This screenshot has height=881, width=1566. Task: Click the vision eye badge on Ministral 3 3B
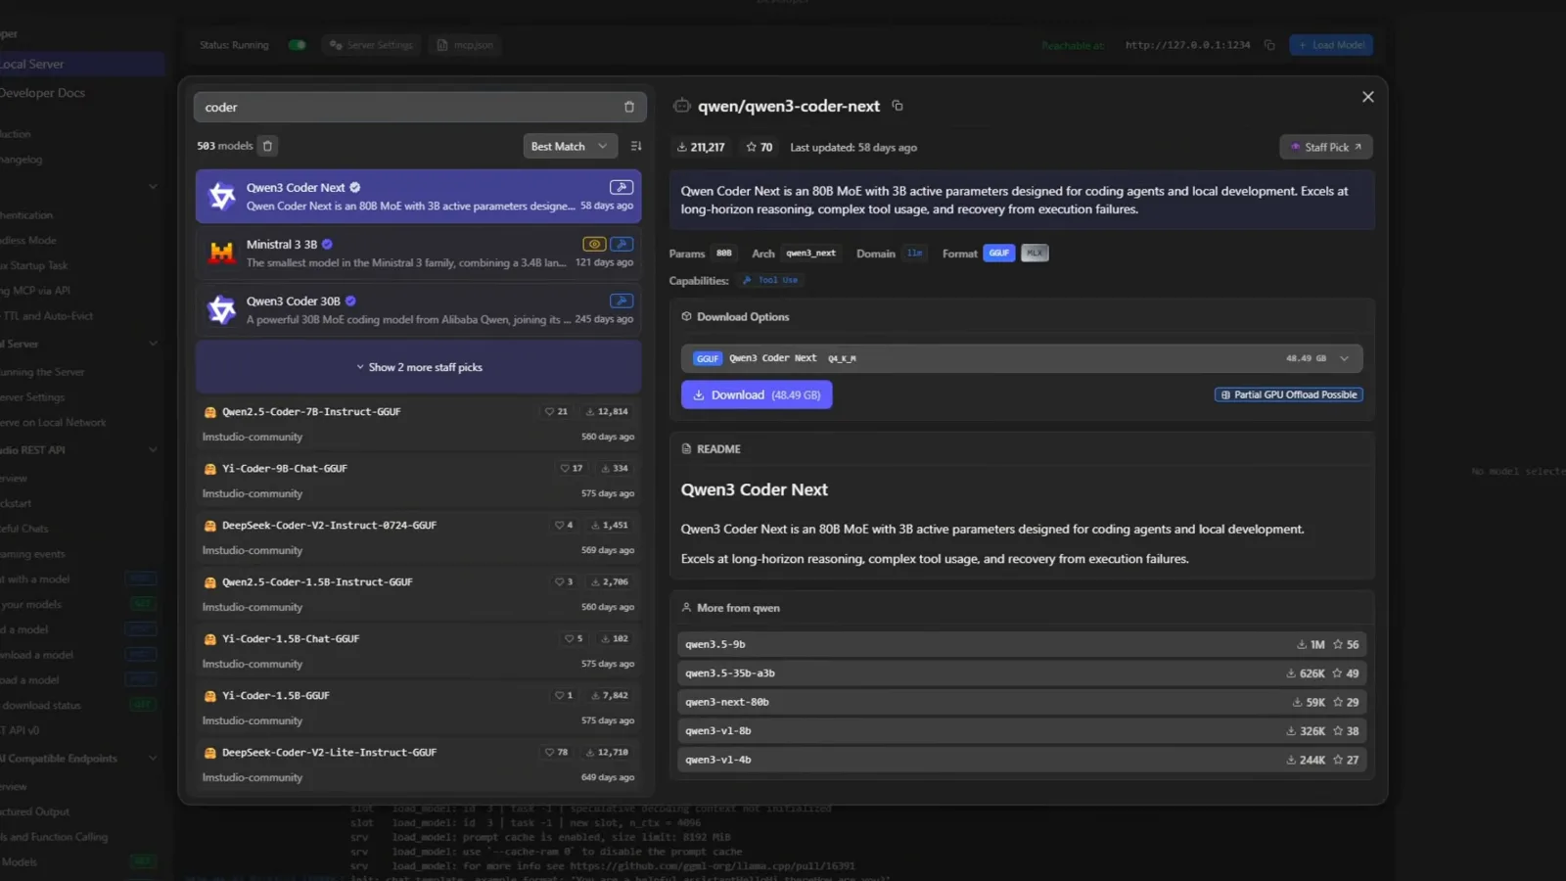point(594,244)
